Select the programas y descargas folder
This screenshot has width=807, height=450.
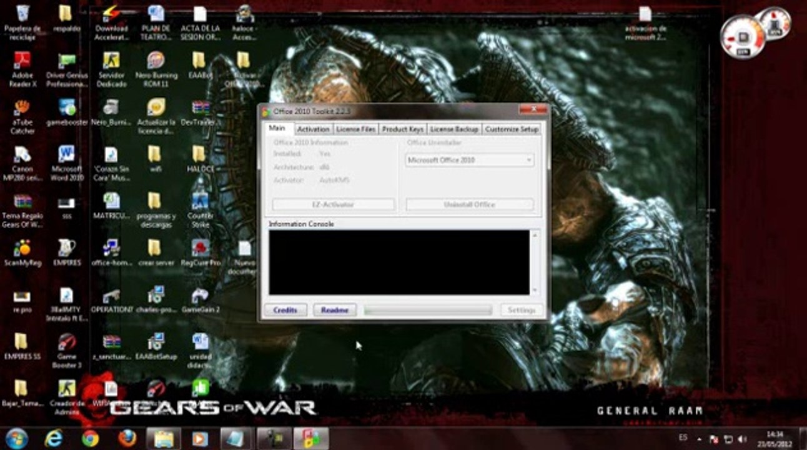[x=156, y=210]
